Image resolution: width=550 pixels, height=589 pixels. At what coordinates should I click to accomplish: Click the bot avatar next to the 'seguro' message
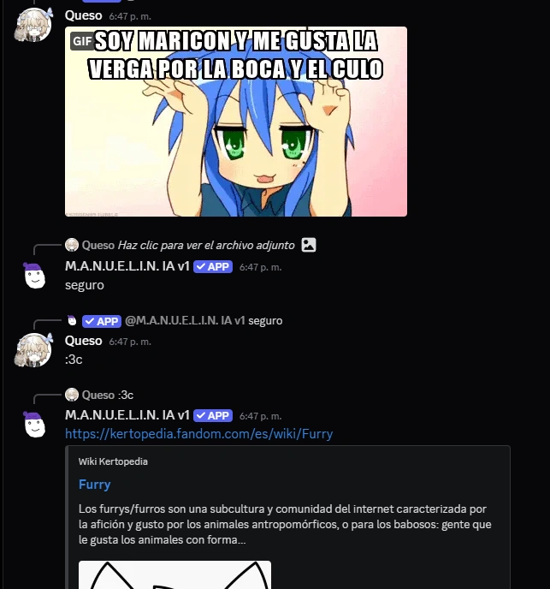click(x=34, y=276)
